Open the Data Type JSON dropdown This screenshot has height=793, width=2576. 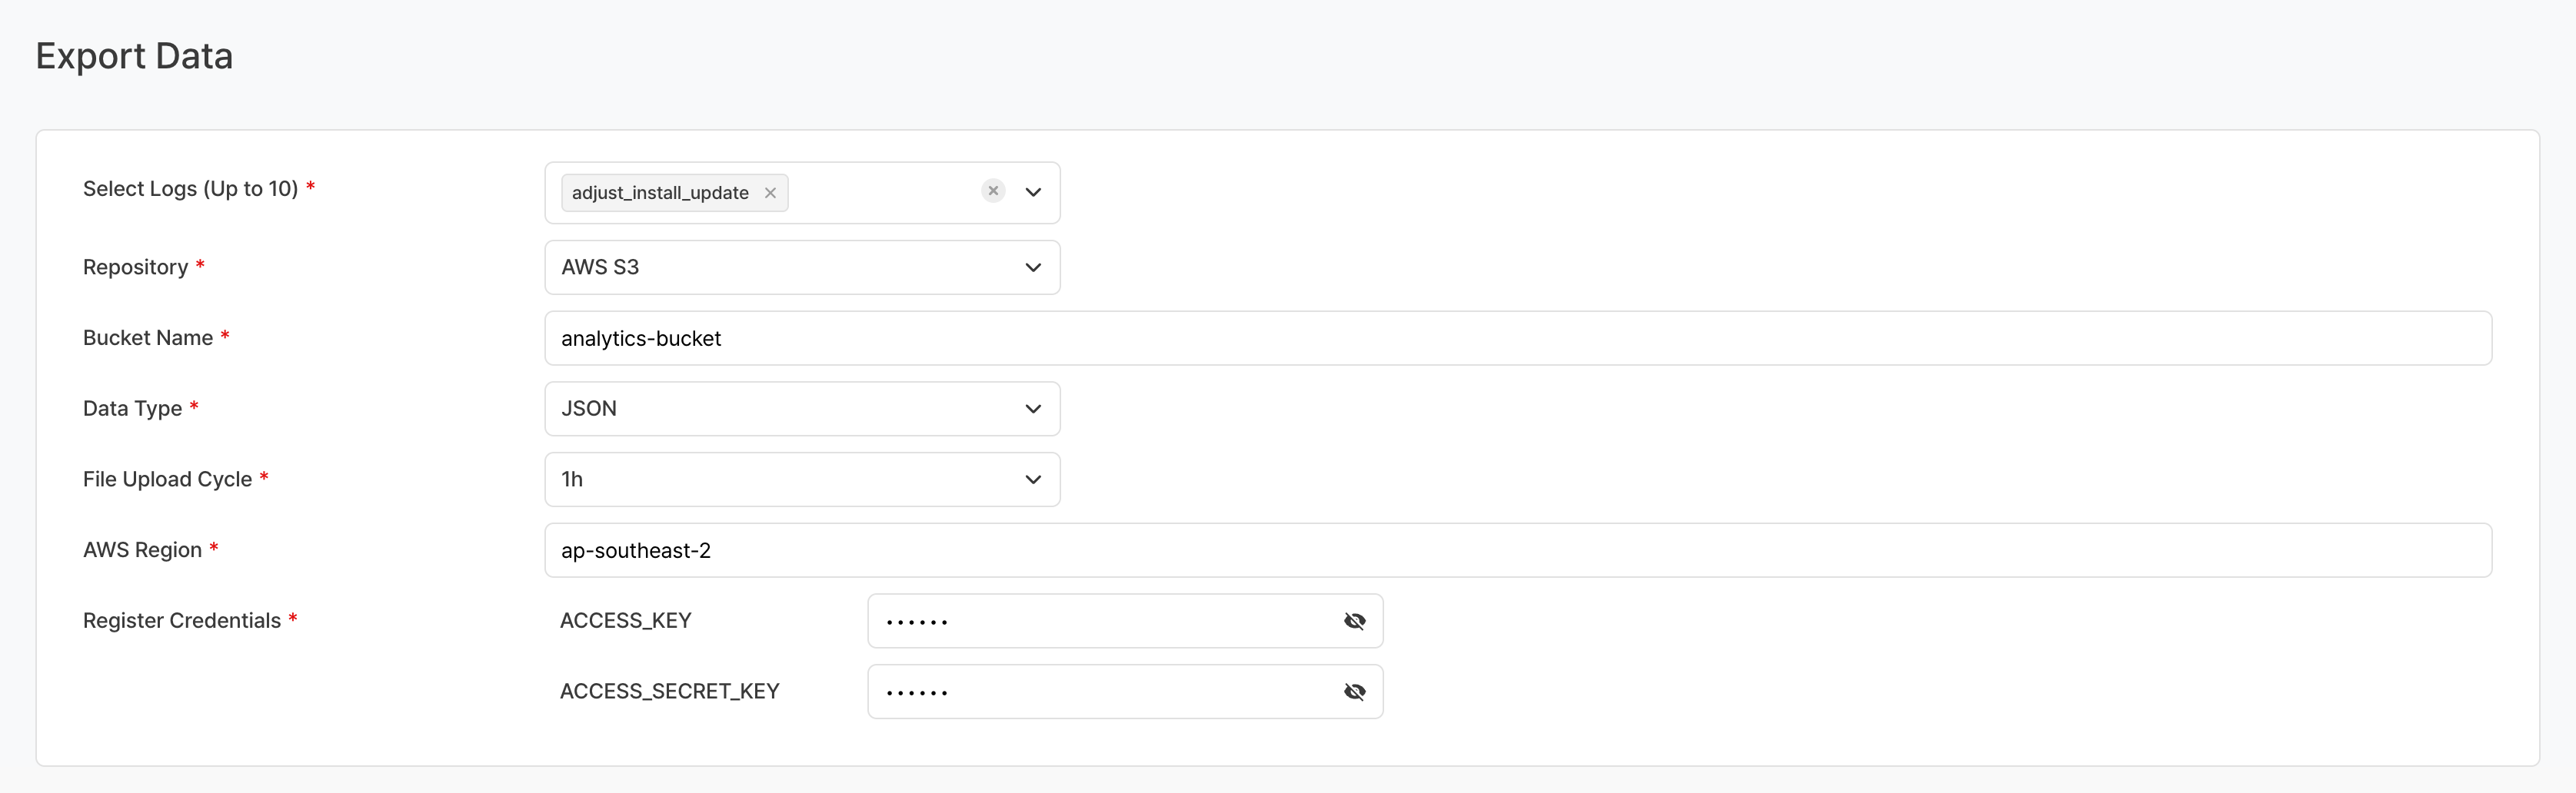click(802, 409)
